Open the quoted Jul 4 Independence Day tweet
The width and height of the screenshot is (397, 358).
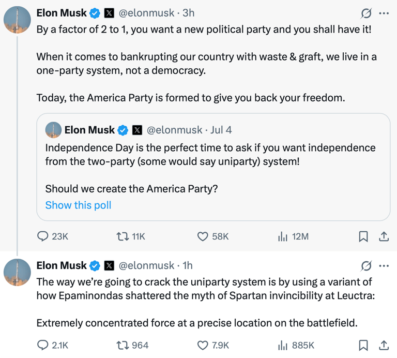point(213,167)
